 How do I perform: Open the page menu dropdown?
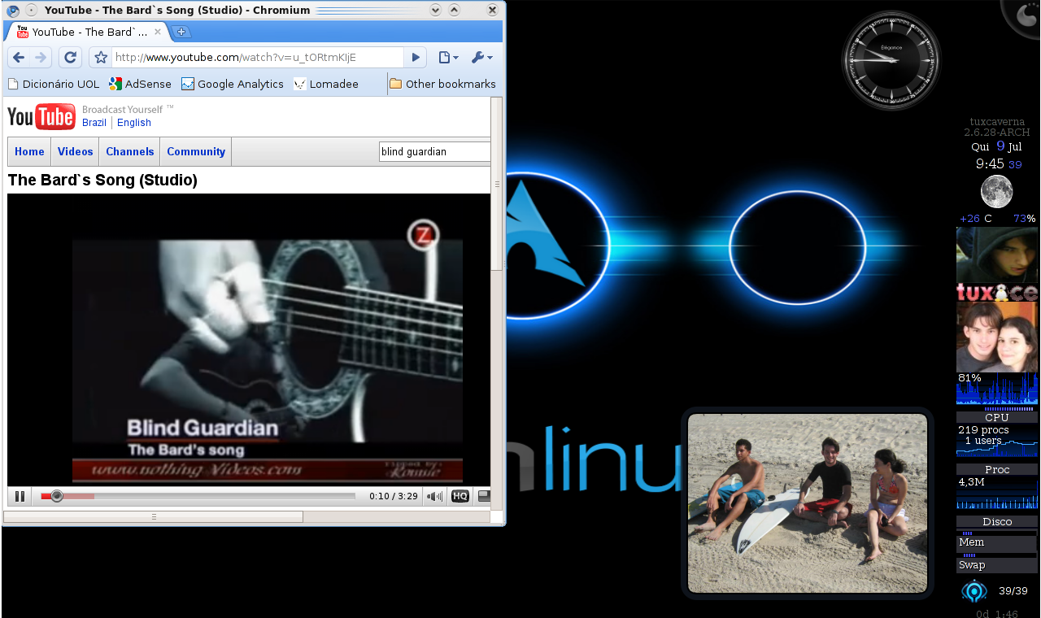tap(448, 58)
